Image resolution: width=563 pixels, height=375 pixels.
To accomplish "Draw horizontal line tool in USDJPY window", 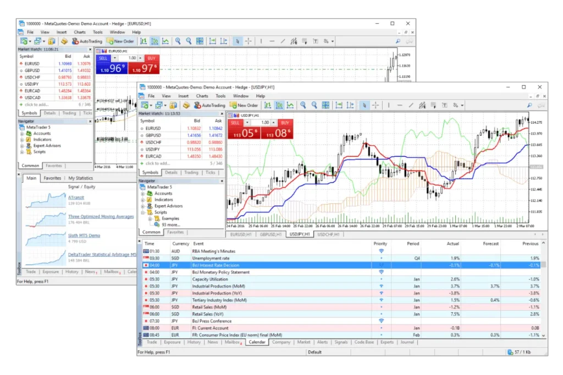I will click(x=399, y=105).
